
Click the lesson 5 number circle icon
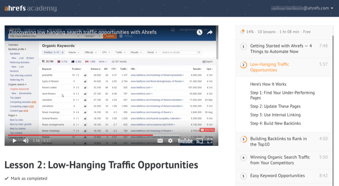[243, 176]
